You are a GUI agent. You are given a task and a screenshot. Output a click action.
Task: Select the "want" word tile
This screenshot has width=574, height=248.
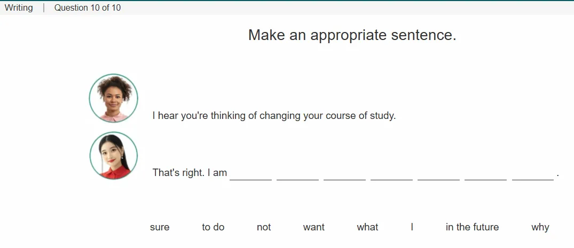tap(314, 227)
